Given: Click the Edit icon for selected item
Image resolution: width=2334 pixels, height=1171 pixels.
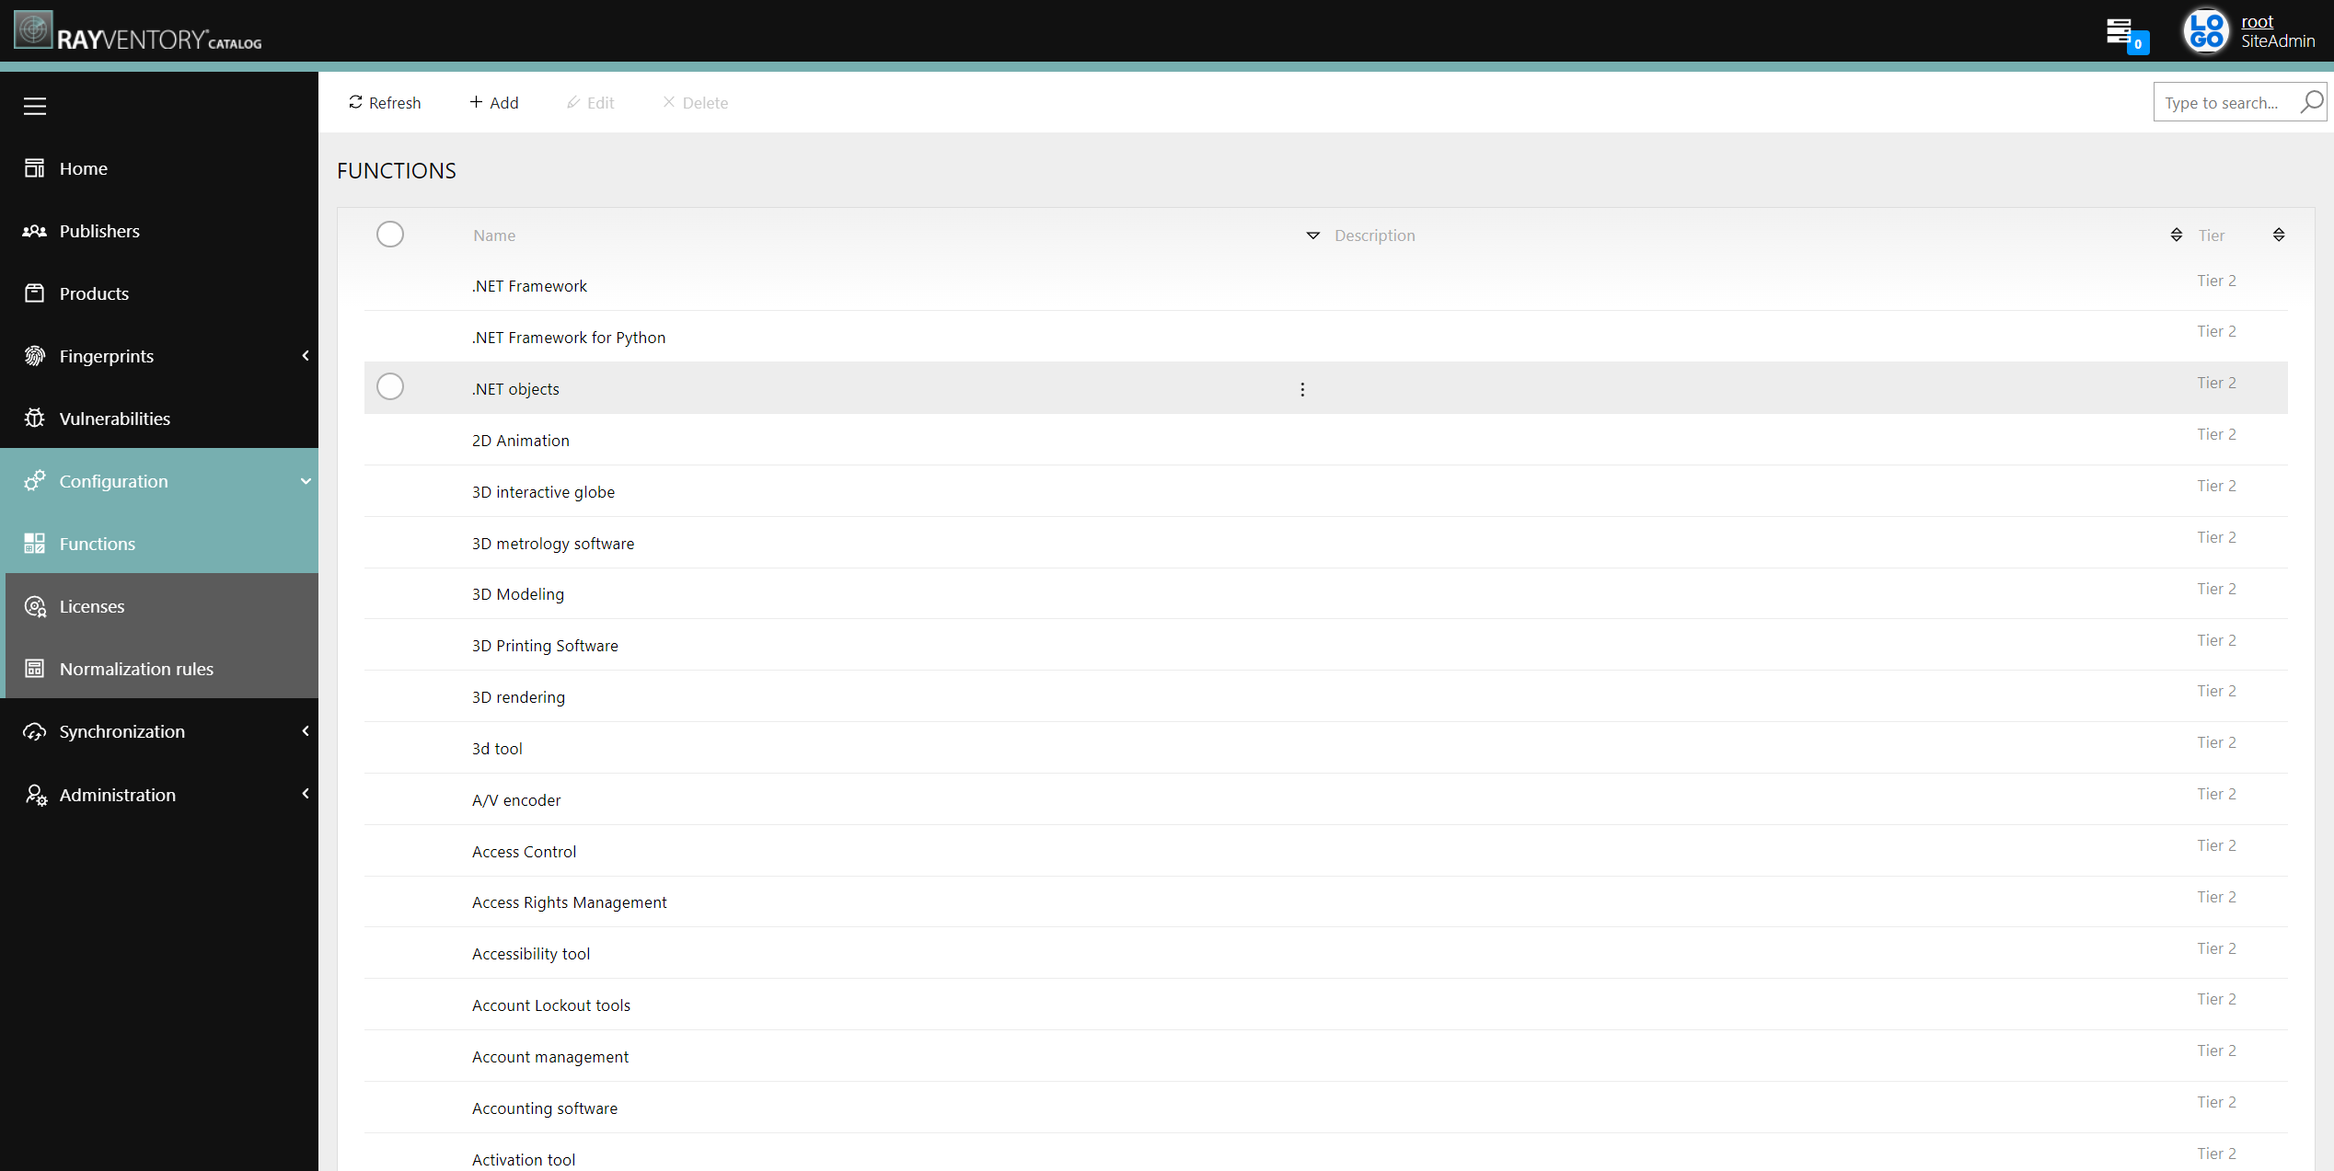Looking at the screenshot, I should point(592,101).
